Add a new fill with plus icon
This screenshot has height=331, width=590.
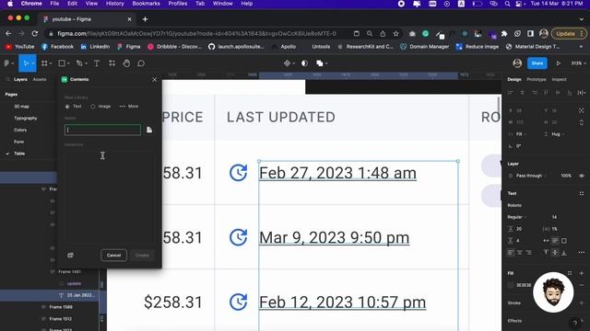[x=582, y=273]
